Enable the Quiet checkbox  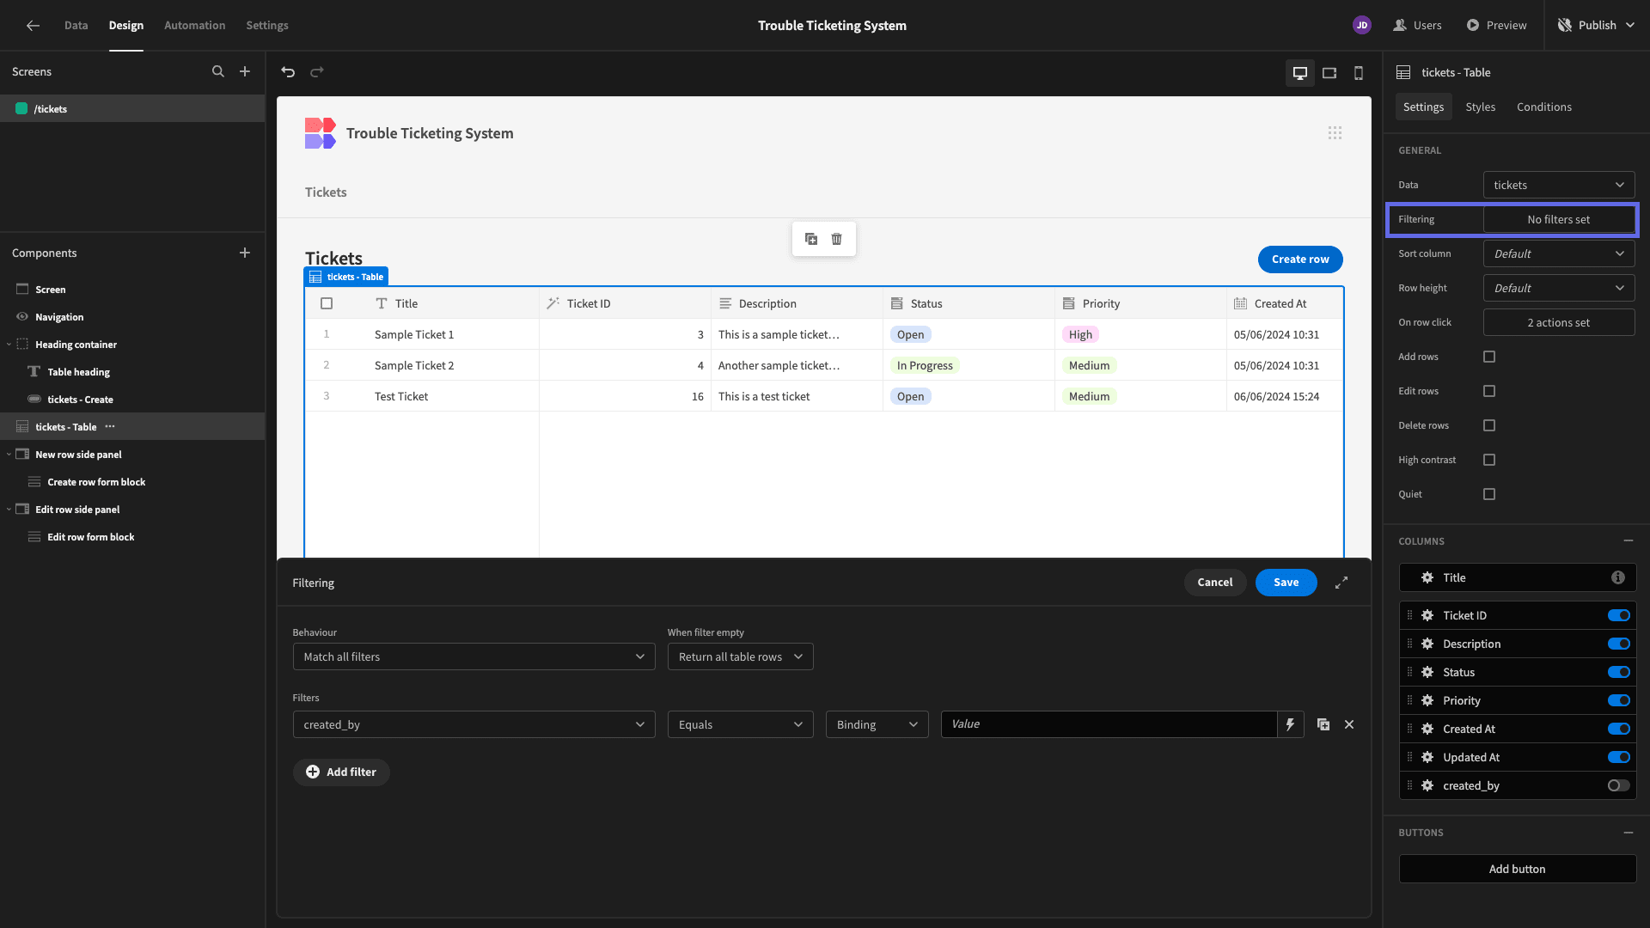[1489, 494]
